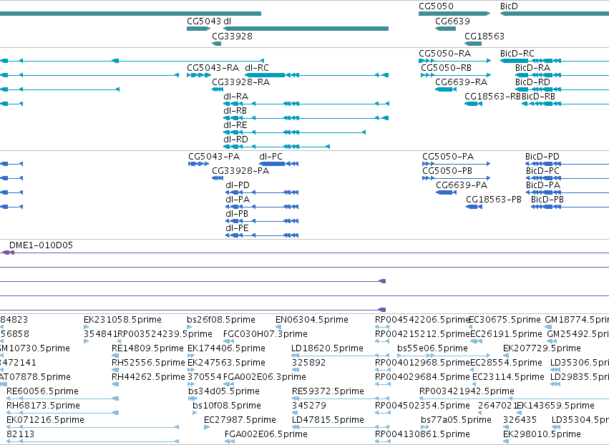Click the RE60056.5prime EST label
Image resolution: width=609 pixels, height=445 pixels.
click(43, 391)
